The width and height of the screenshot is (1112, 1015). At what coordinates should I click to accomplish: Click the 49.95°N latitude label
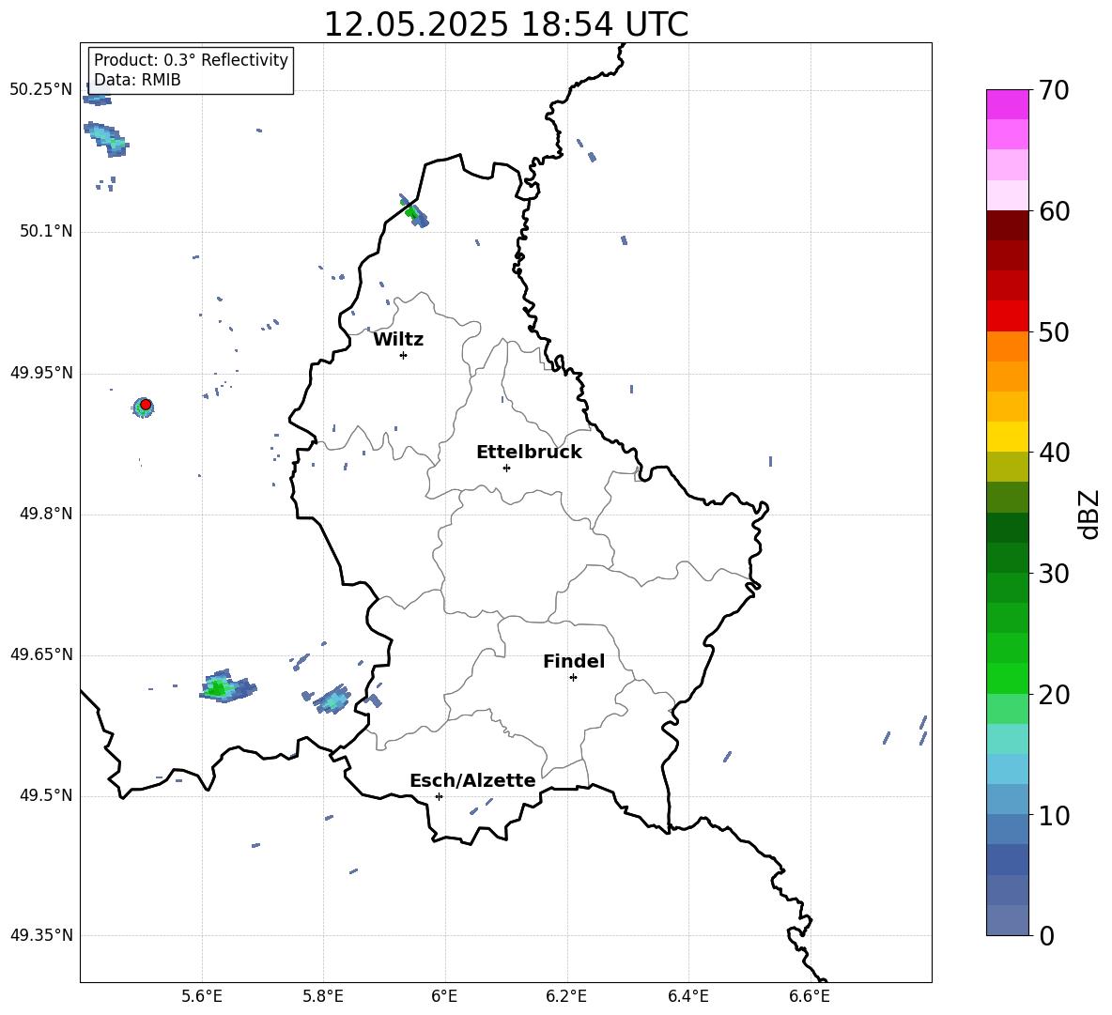pos(41,373)
